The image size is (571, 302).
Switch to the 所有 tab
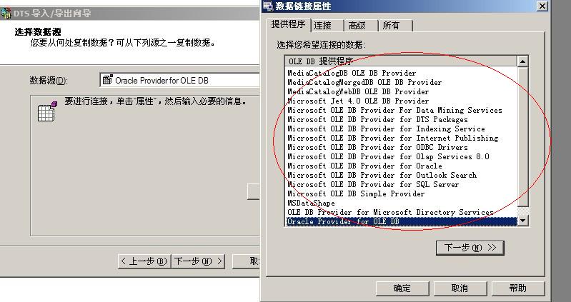point(394,26)
